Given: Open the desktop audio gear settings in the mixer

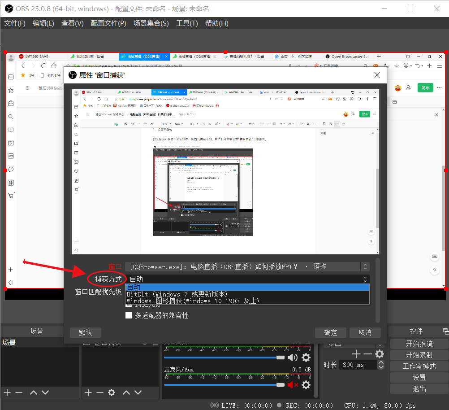Looking at the screenshot, I should (306, 358).
